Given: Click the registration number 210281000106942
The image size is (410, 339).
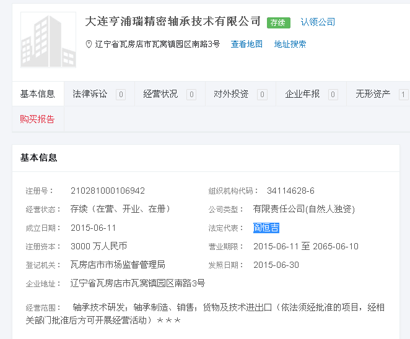Looking at the screenshot, I should (x=108, y=191).
